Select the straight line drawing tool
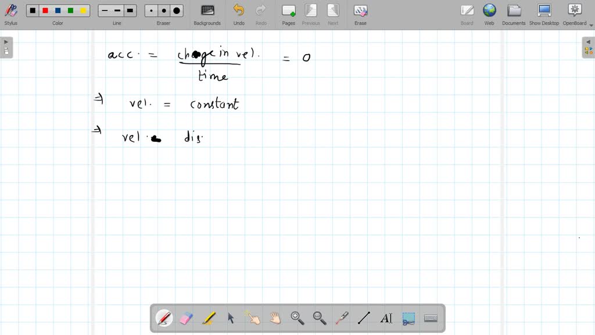The width and height of the screenshot is (595, 335). tap(364, 318)
